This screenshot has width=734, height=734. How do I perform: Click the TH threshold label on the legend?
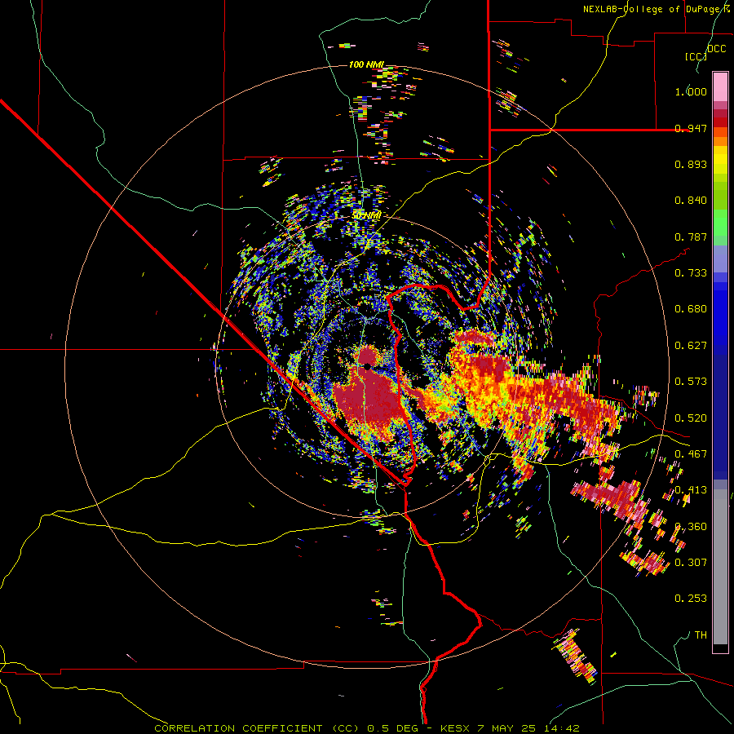pyautogui.click(x=701, y=635)
